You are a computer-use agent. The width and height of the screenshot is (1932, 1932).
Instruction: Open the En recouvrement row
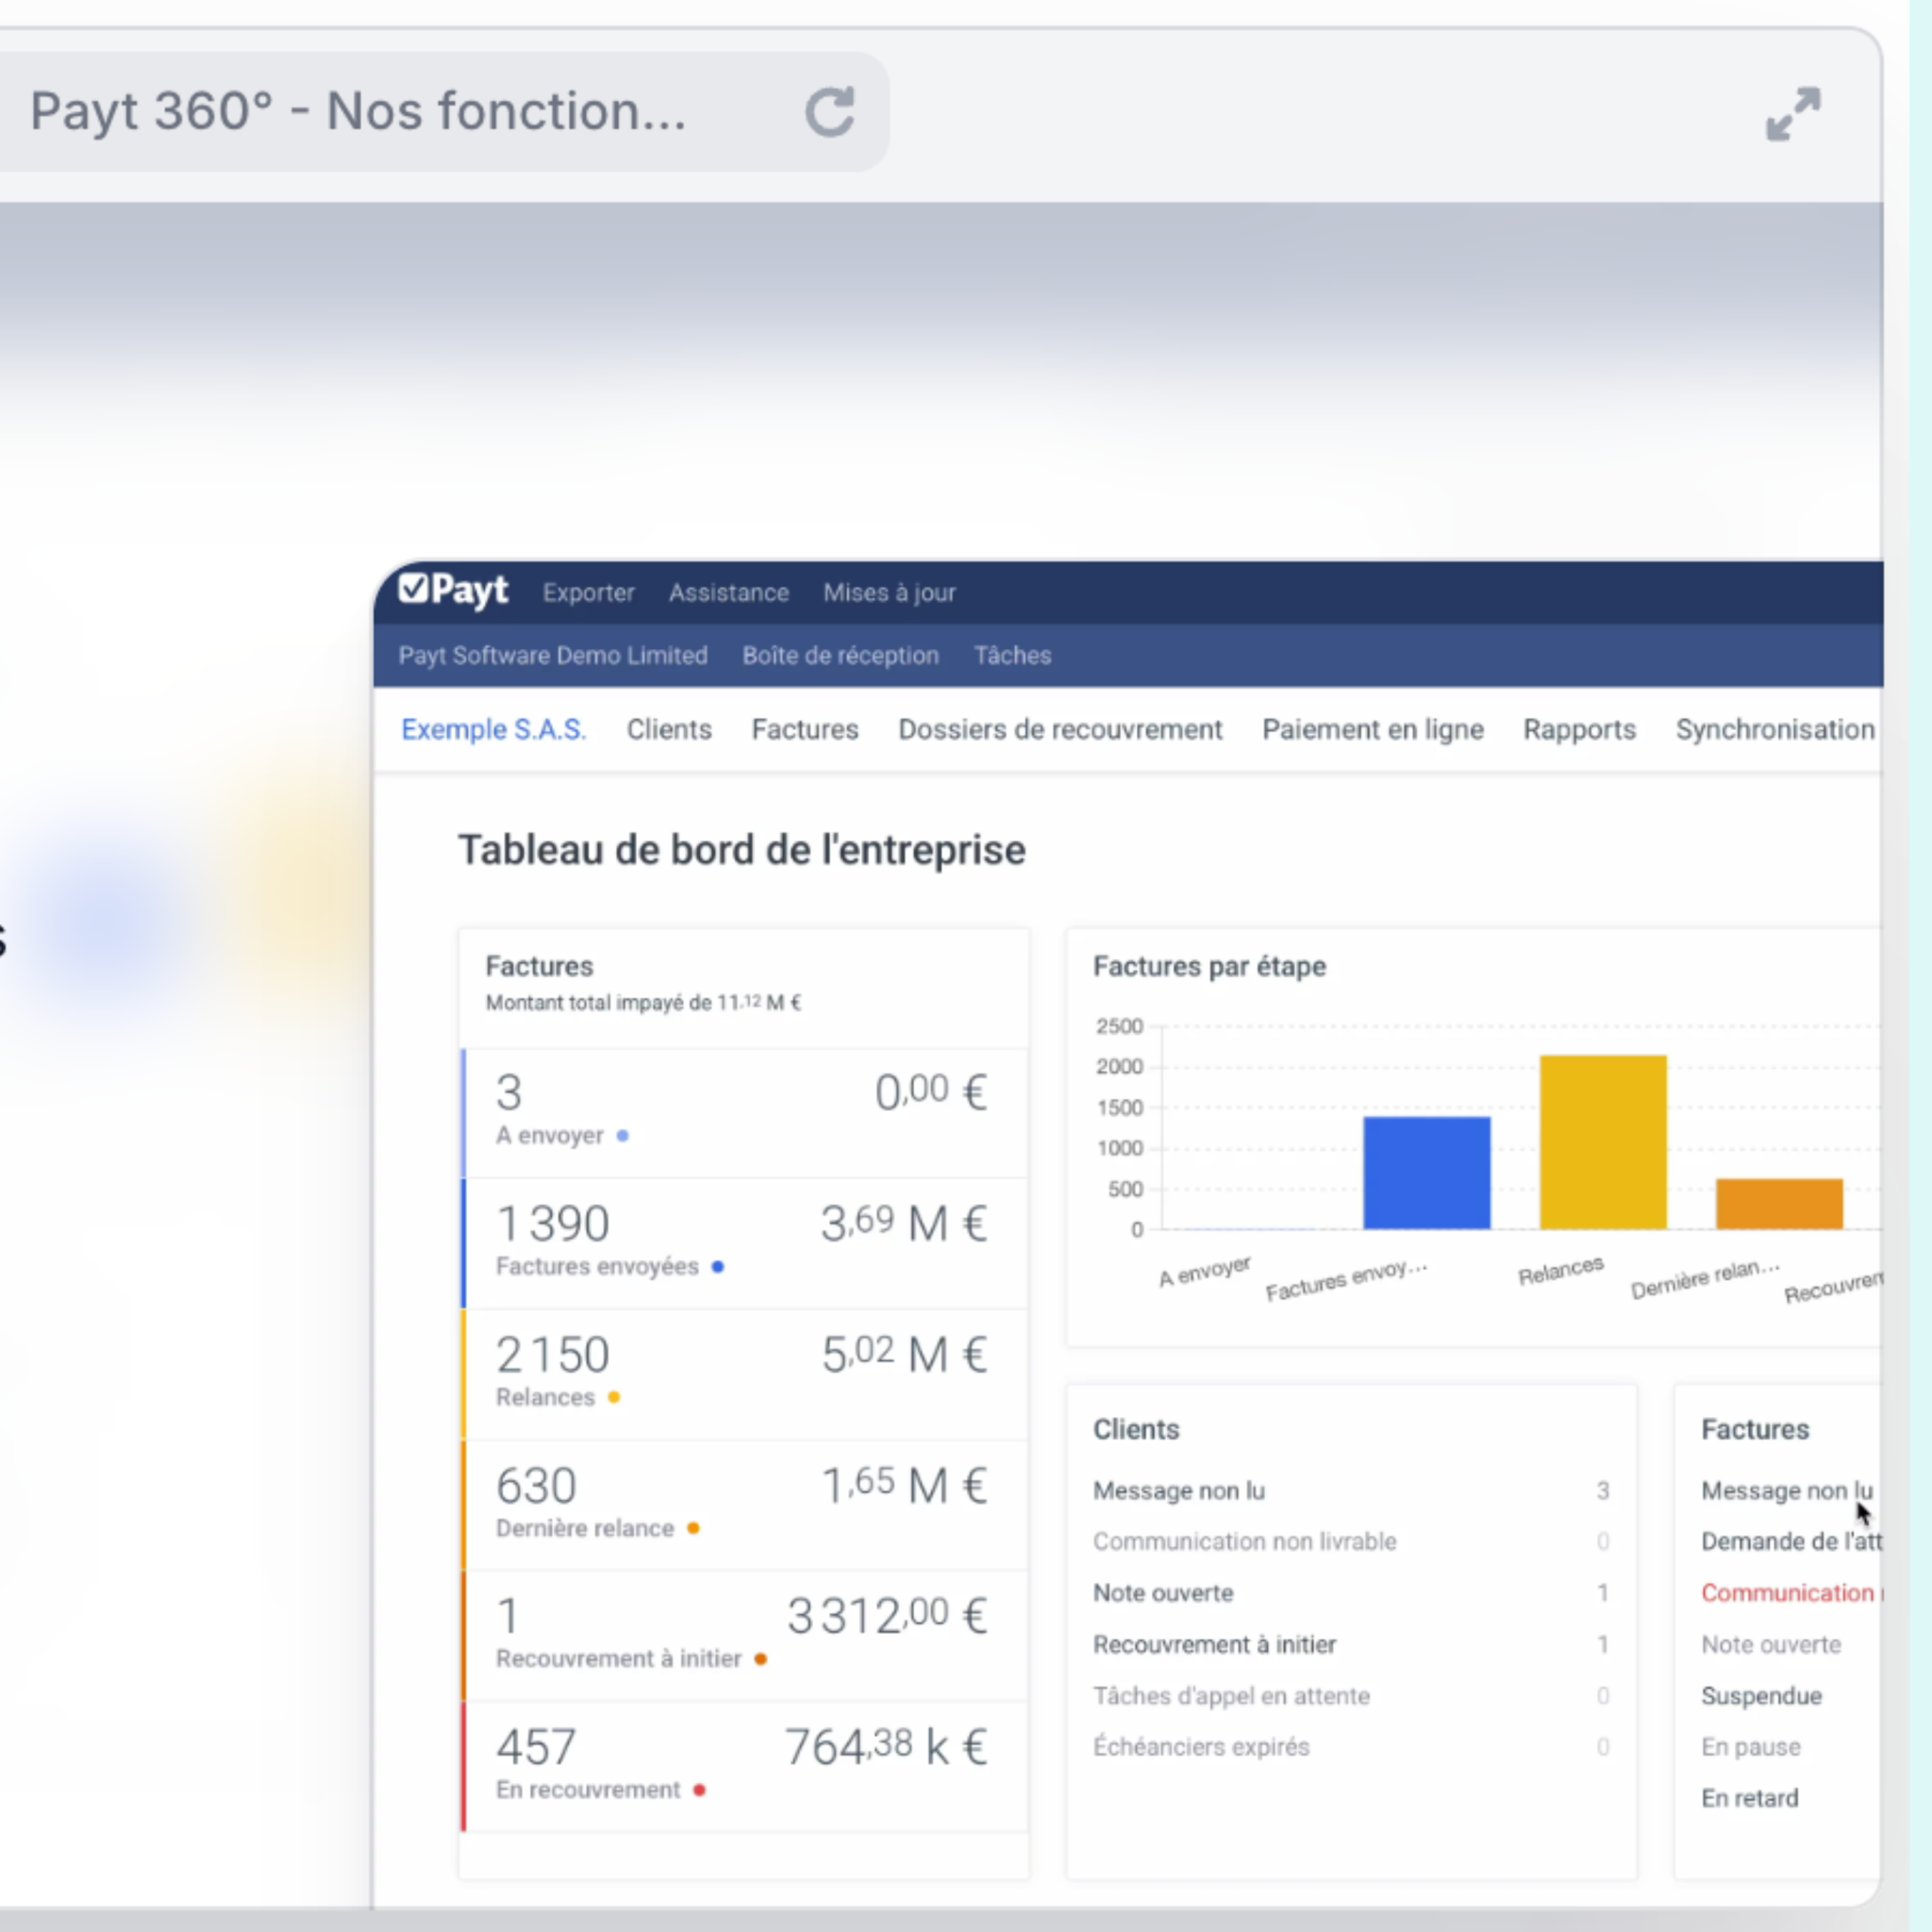pos(745,1767)
